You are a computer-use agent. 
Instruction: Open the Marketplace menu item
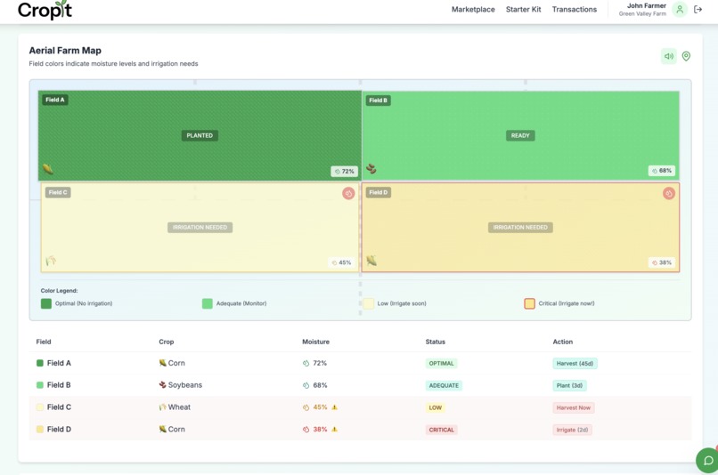tap(473, 9)
